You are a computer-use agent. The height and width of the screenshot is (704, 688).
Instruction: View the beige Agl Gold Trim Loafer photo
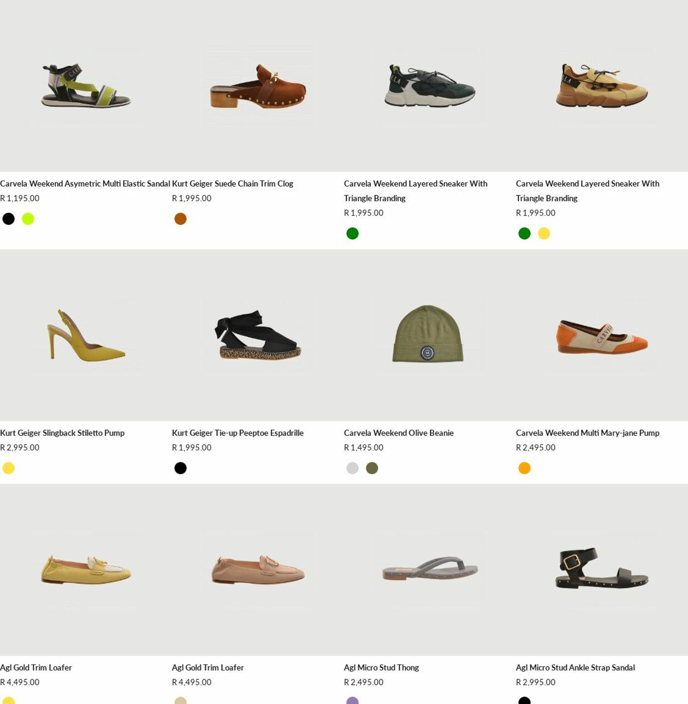coord(258,570)
